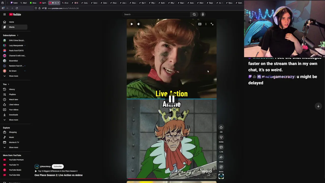Play the Short with the play button
This screenshot has height=183, width=325.
132,24
